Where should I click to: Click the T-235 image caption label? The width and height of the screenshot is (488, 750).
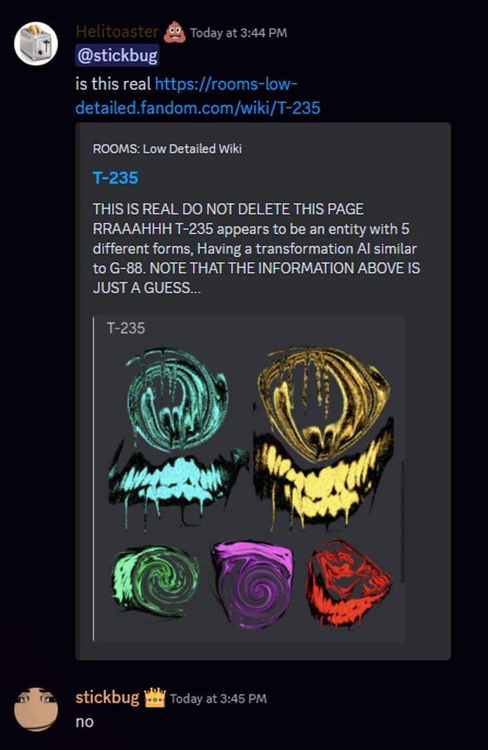[x=125, y=328]
